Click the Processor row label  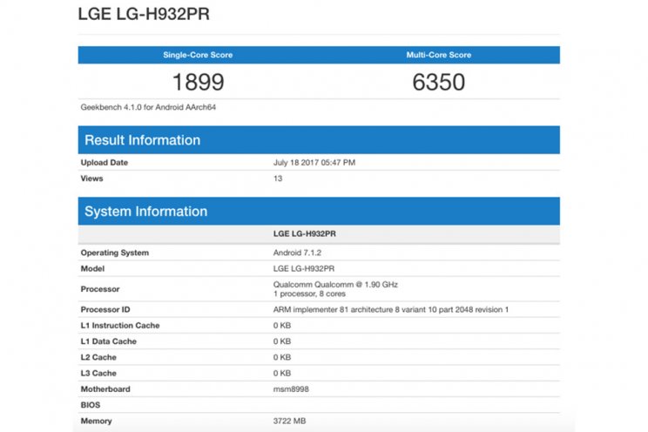click(100, 289)
